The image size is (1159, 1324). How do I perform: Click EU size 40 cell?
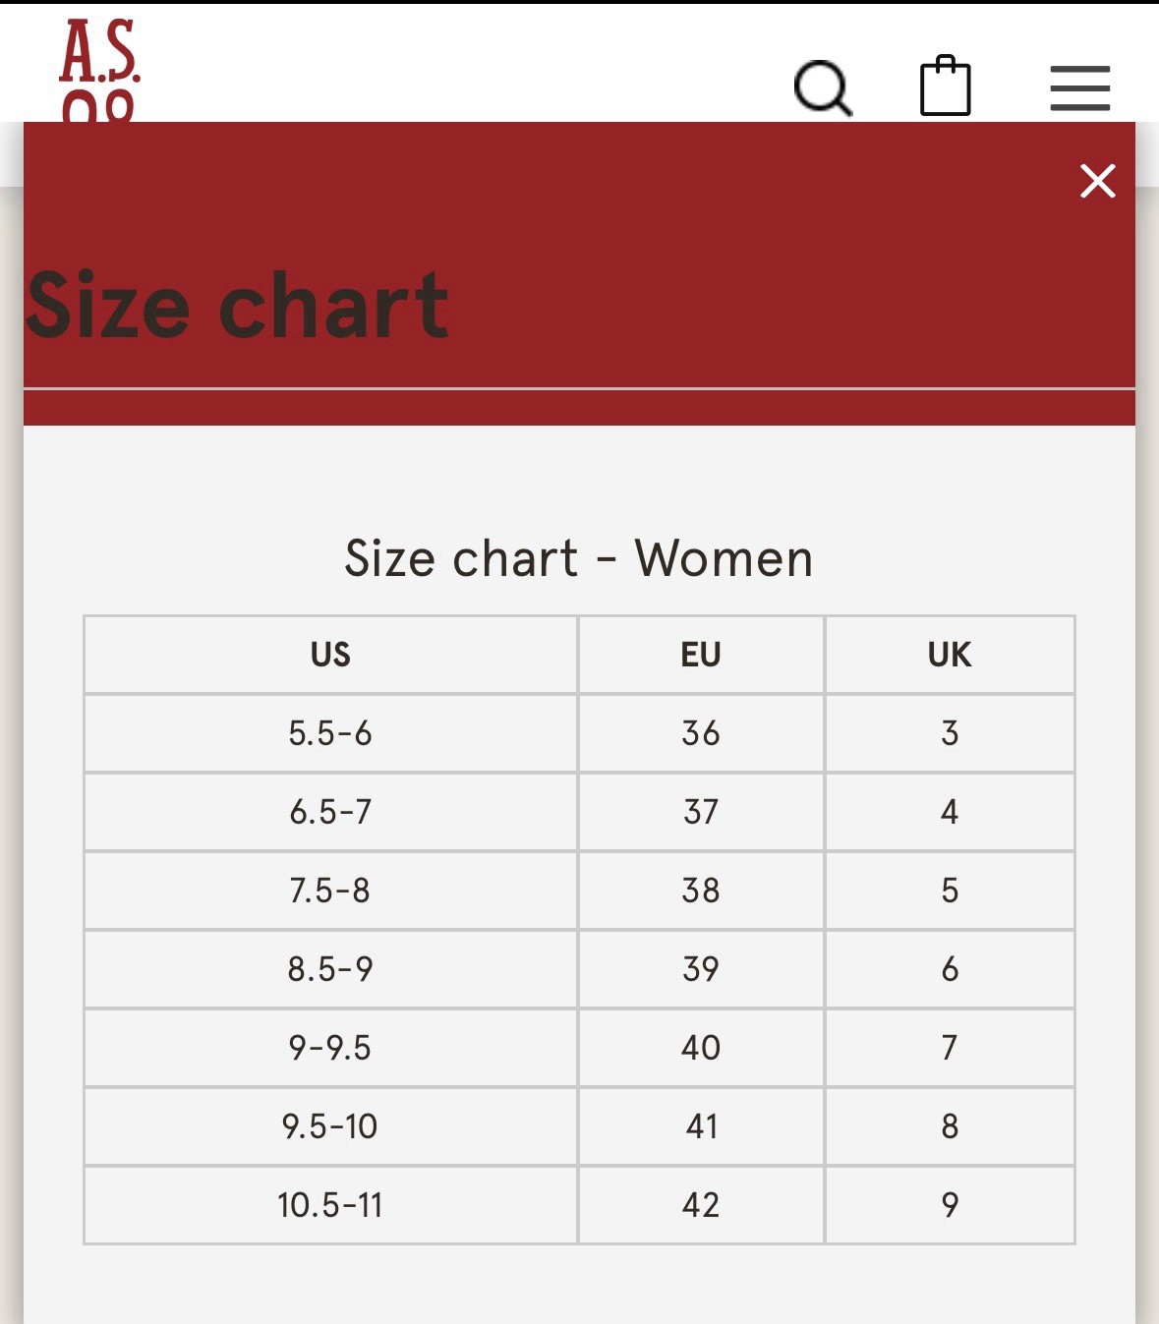click(x=701, y=1048)
